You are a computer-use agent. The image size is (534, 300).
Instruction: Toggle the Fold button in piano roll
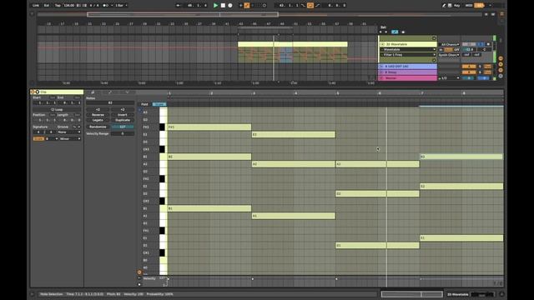(144, 104)
